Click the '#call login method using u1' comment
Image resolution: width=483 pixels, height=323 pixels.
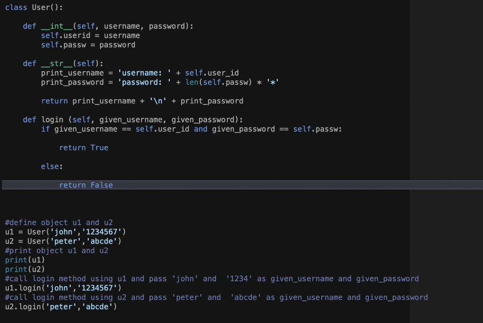pos(212,279)
